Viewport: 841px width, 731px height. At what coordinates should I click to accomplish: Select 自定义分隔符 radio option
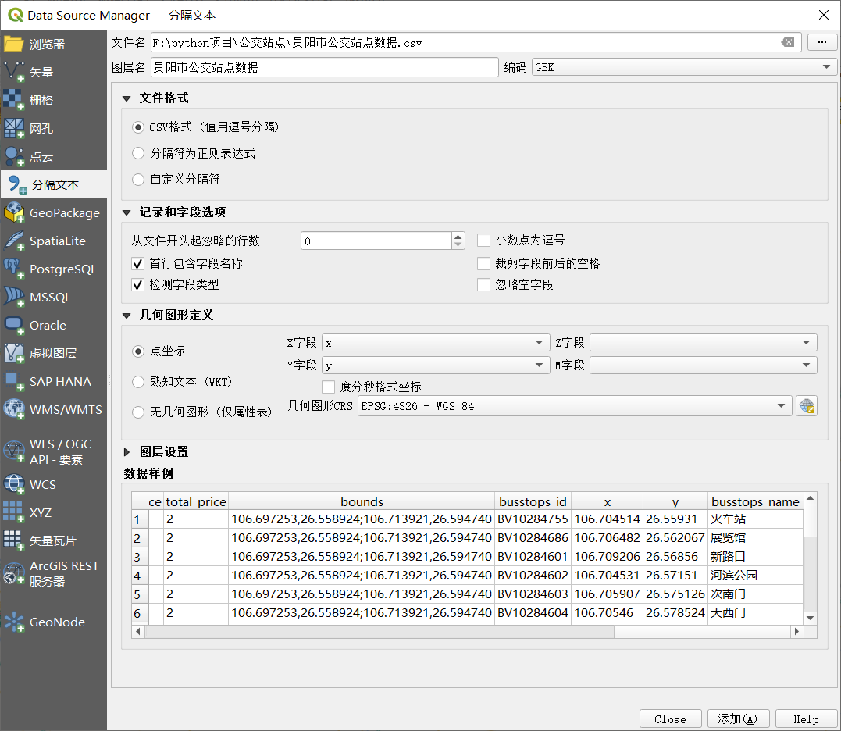pyautogui.click(x=138, y=179)
